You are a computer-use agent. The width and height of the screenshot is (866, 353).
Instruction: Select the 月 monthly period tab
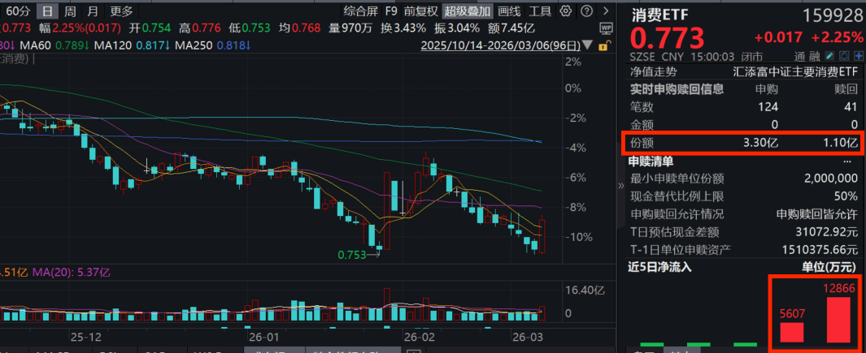pos(93,11)
